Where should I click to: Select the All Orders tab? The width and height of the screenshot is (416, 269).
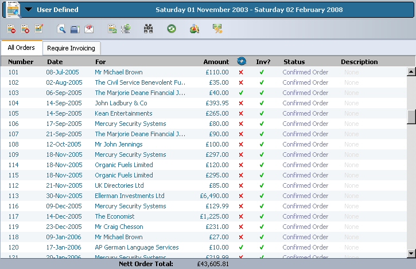(21, 48)
